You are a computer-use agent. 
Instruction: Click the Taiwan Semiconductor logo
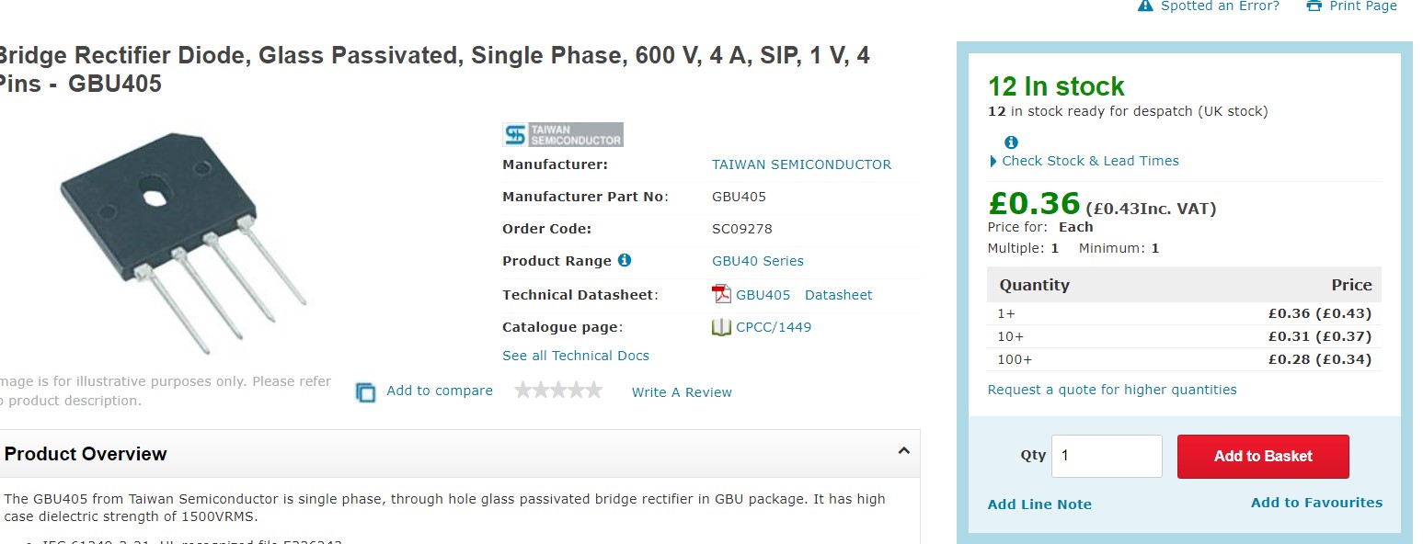click(x=563, y=134)
